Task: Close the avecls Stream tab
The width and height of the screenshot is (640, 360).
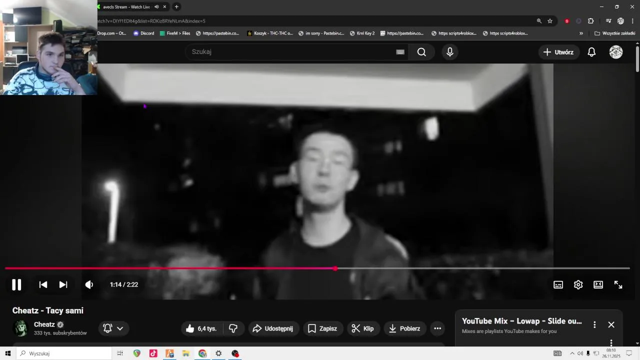Action: point(164,7)
